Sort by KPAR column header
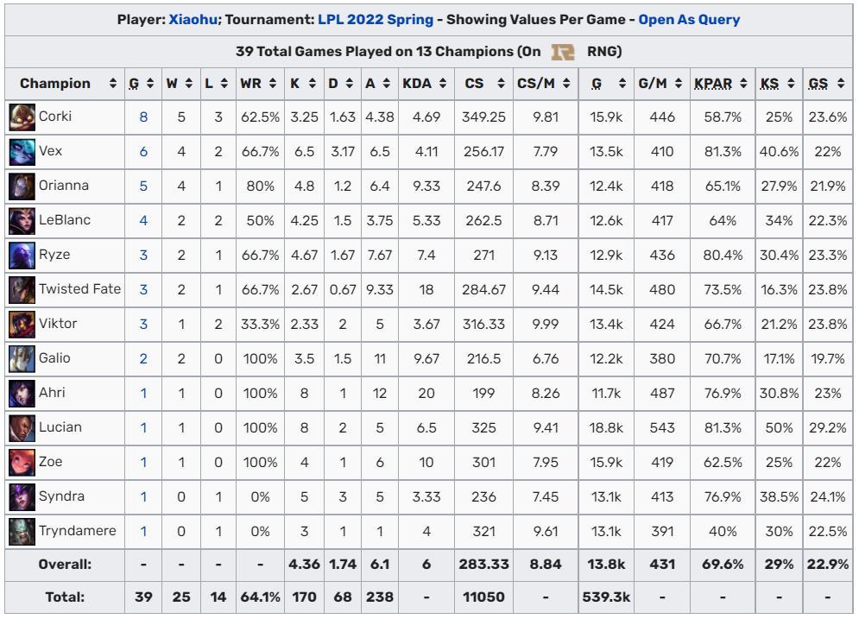The height and width of the screenshot is (619, 859). (x=744, y=84)
